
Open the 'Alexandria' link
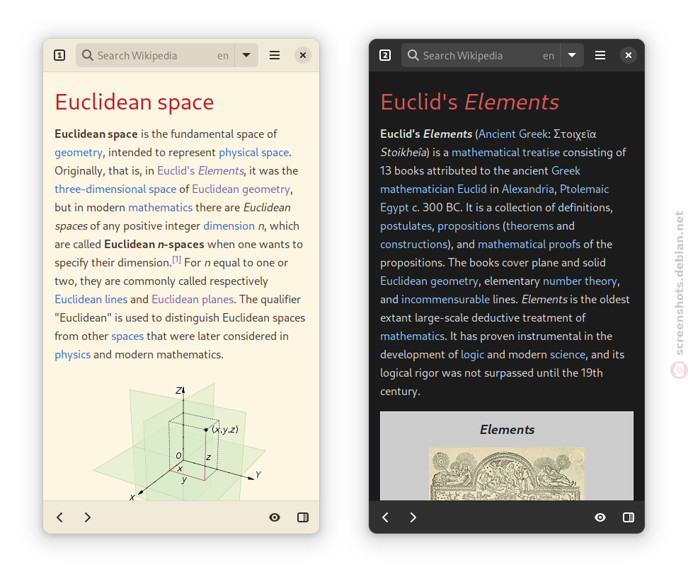pos(528,189)
